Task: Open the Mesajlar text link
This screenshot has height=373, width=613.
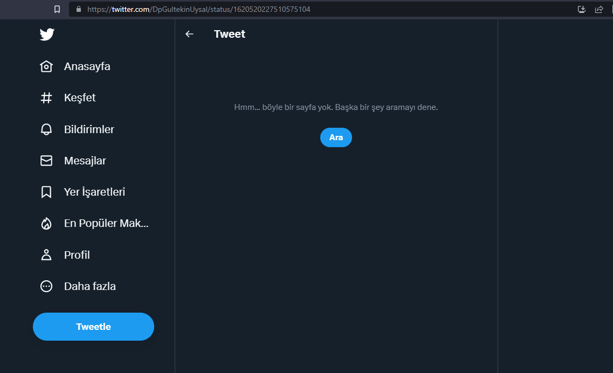Action: coord(85,161)
